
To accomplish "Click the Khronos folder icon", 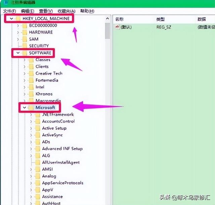I will point(31,94).
